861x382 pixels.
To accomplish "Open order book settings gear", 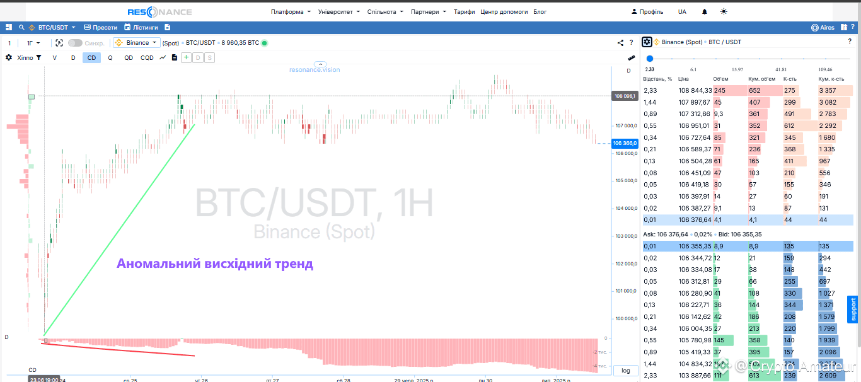I will [647, 42].
